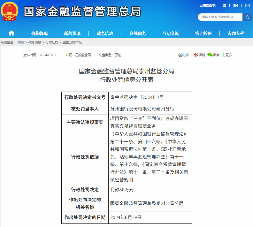This screenshot has width=253, height=227.
Task: Click the penalty value 罚款80万元
Action: [122, 190]
